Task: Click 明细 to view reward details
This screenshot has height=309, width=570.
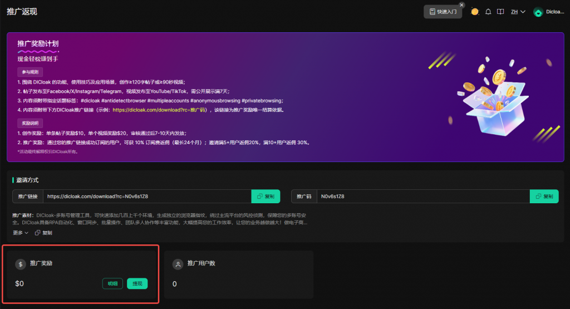Action: [x=112, y=283]
